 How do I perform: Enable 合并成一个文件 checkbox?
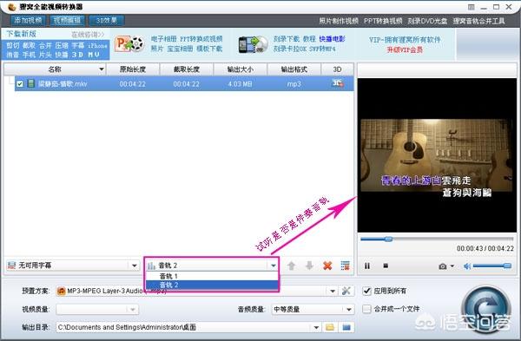click(x=366, y=309)
